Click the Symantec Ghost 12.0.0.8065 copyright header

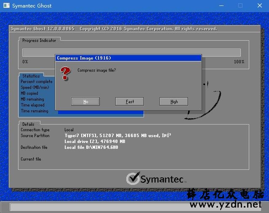click(114, 29)
